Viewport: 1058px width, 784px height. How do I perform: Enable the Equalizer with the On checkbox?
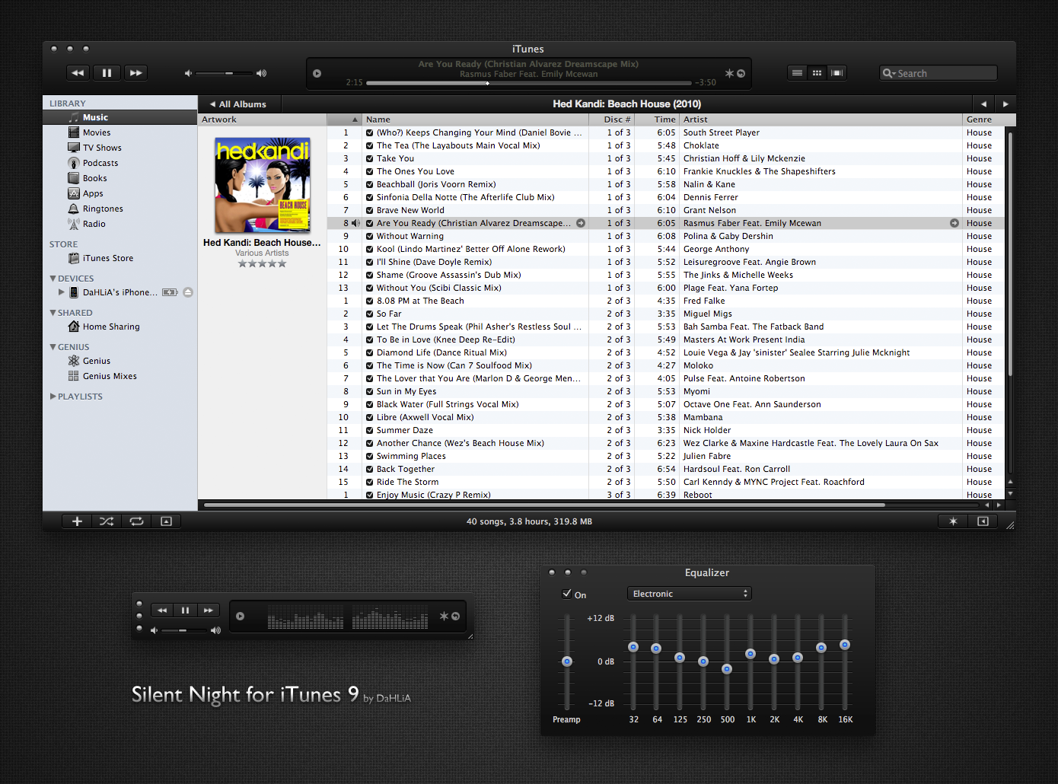click(567, 593)
